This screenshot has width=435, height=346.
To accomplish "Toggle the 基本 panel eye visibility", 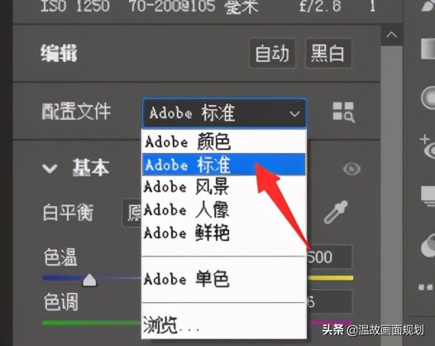I will [x=351, y=169].
